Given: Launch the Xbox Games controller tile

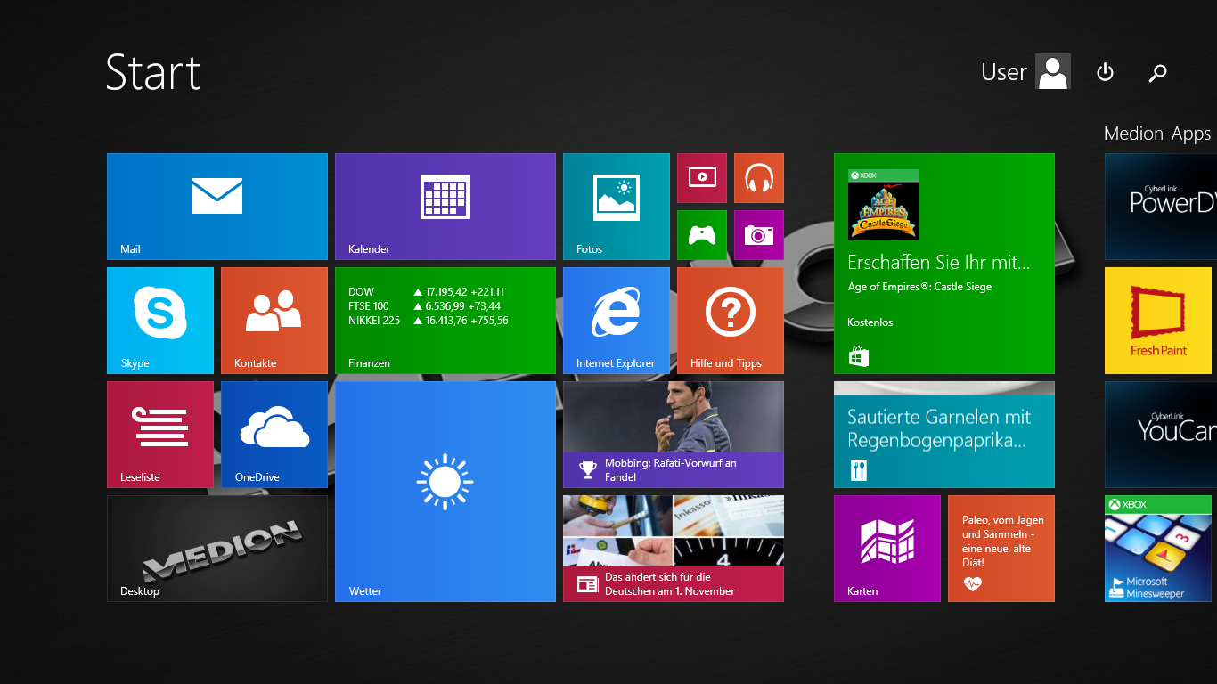Looking at the screenshot, I should 702,235.
